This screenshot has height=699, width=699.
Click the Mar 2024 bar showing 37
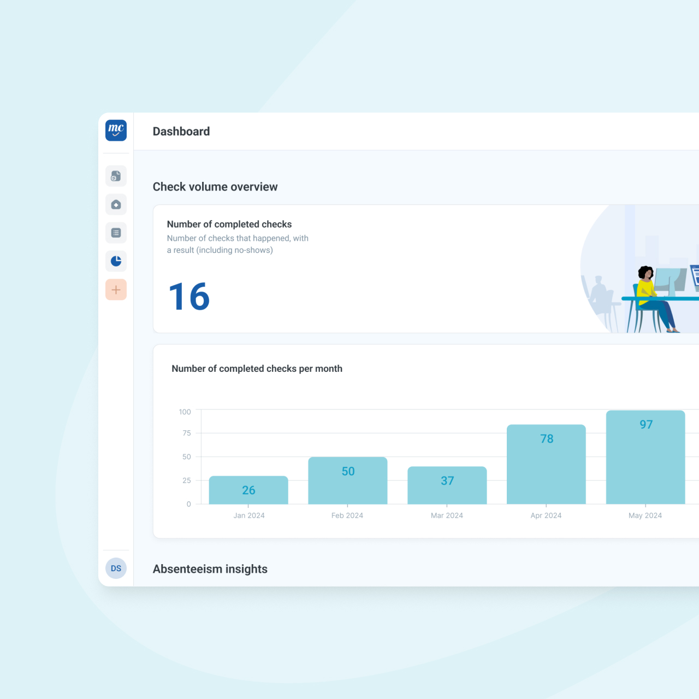click(x=447, y=485)
